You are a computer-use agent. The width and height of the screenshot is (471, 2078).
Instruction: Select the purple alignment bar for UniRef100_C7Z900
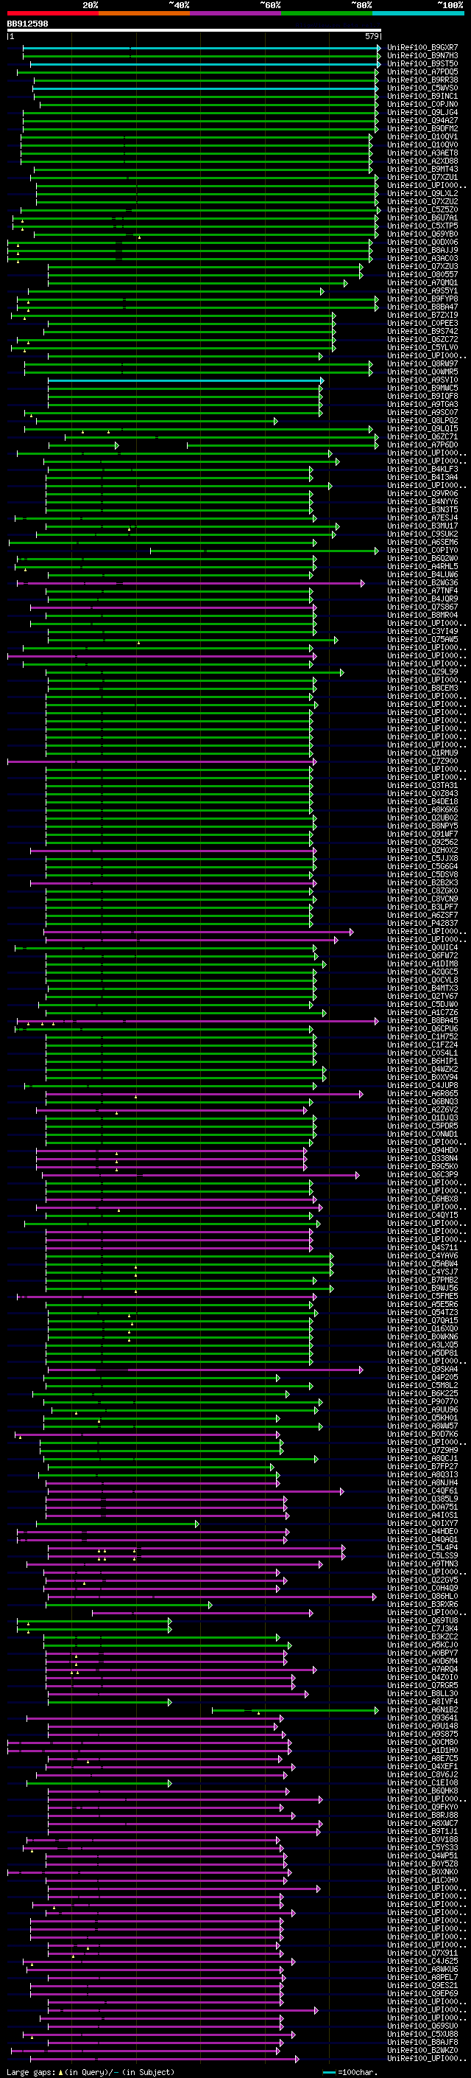[162, 761]
